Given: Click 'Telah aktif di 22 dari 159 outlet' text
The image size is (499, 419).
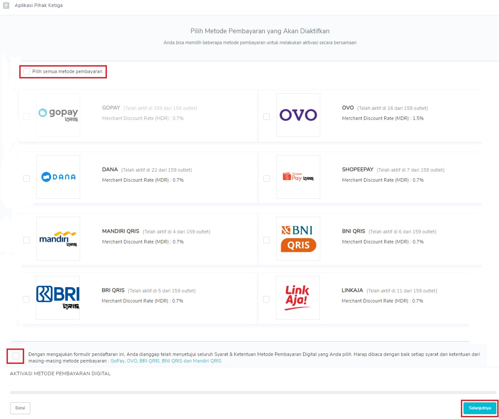Looking at the screenshot, I should (156, 170).
